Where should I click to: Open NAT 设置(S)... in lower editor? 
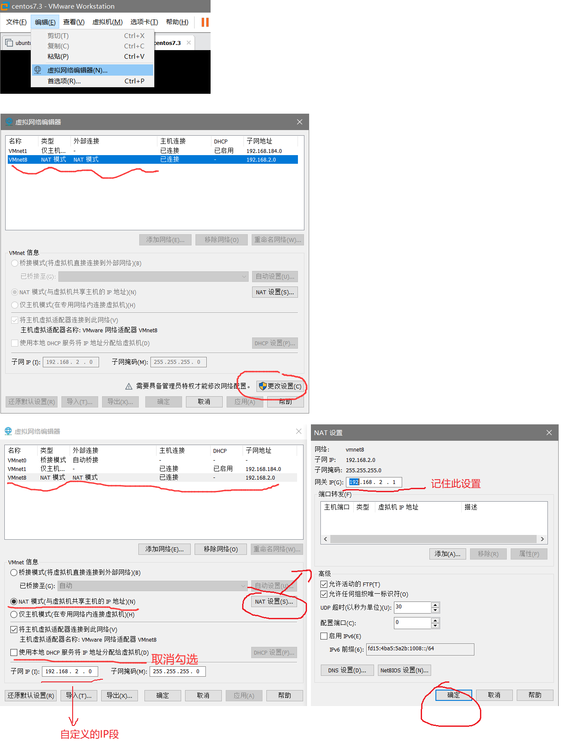(x=274, y=601)
